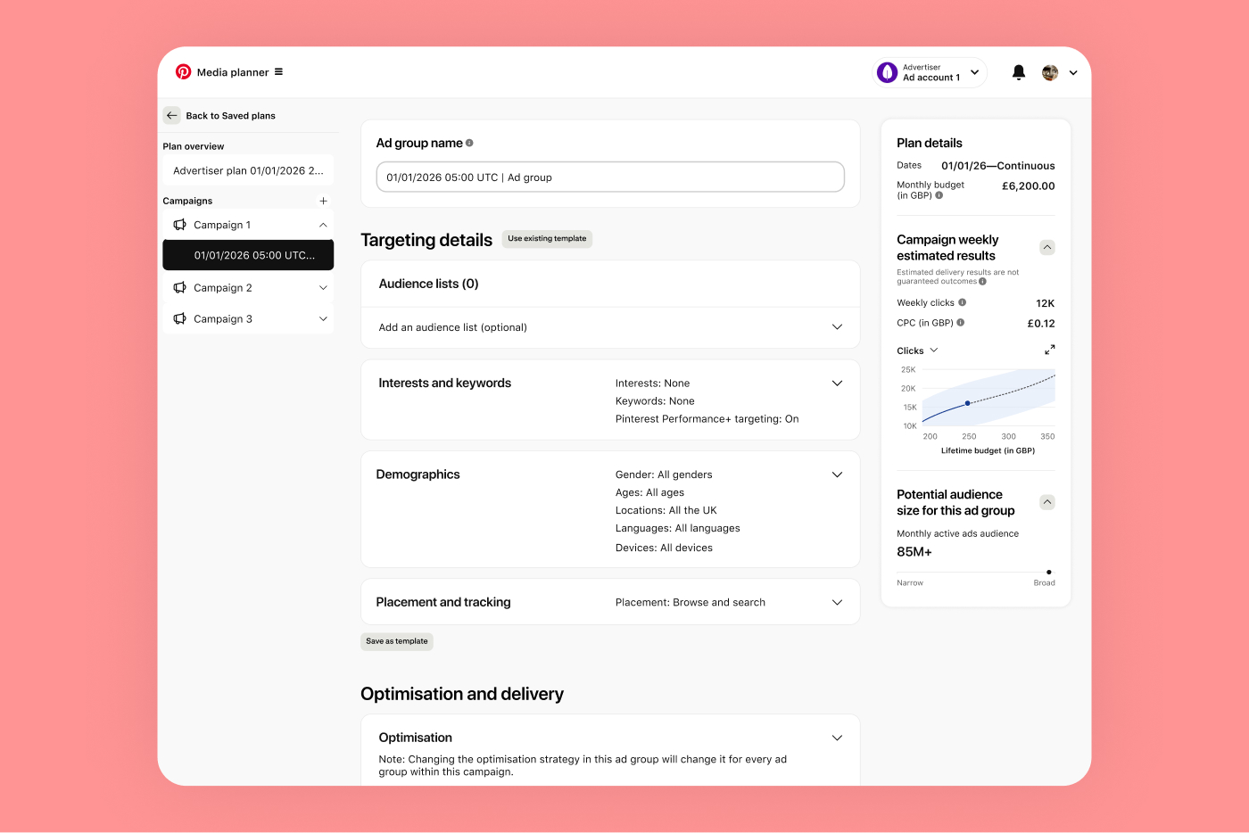Viewport: 1249px width, 833px height.
Task: Click the Save as template button
Action: [x=396, y=641]
